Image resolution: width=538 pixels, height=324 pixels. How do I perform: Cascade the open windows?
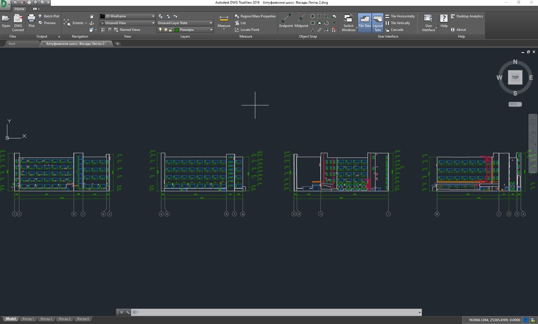point(394,30)
